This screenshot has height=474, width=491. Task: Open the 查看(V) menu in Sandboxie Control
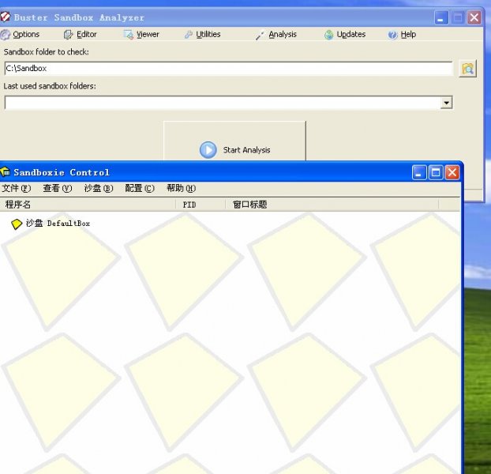[58, 188]
